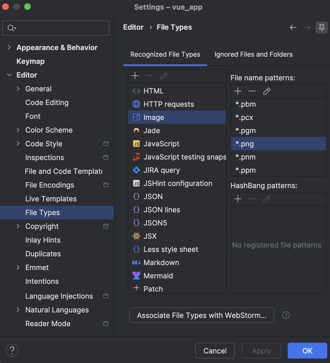Select JSON file type
This screenshot has height=363, width=330.
177,197
